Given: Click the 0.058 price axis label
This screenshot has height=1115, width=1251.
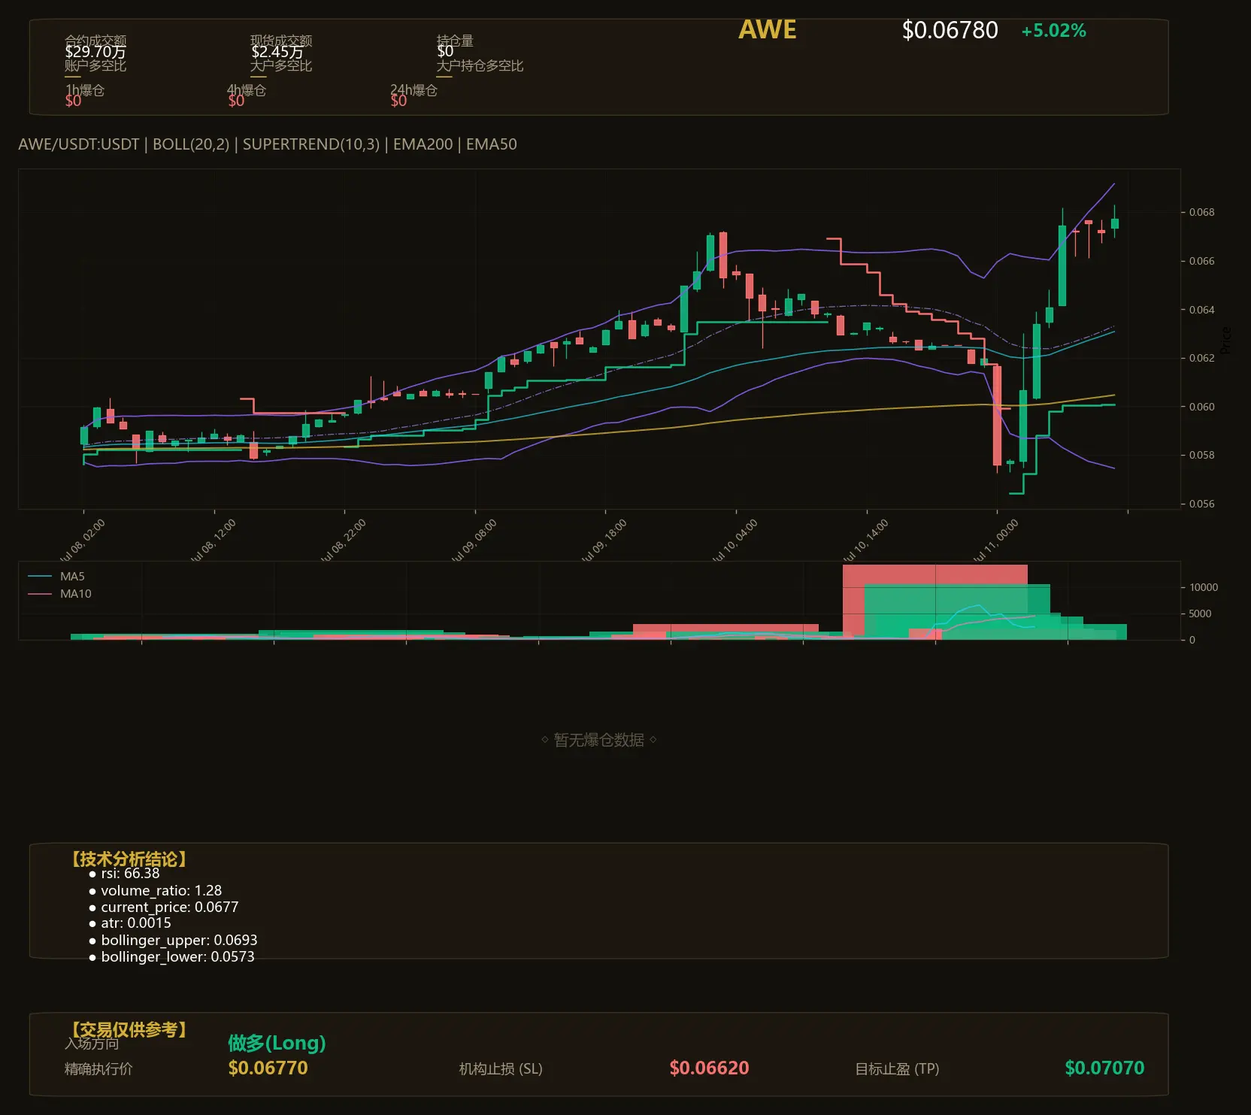Looking at the screenshot, I should (1201, 455).
